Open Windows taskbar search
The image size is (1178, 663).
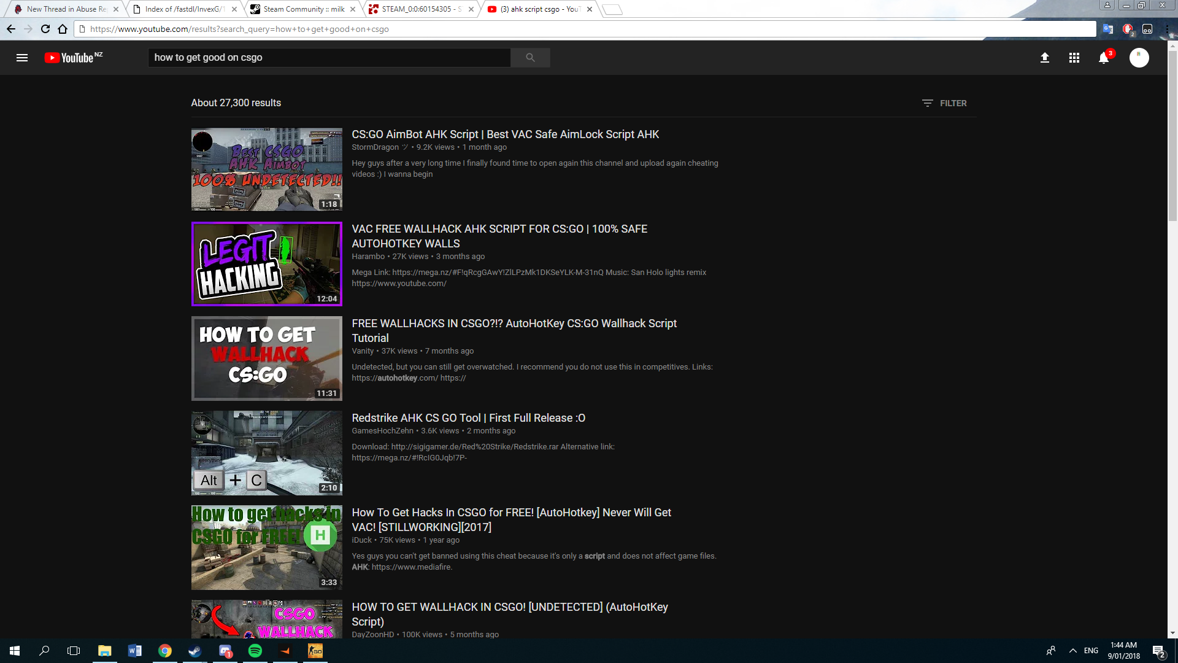pos(44,651)
